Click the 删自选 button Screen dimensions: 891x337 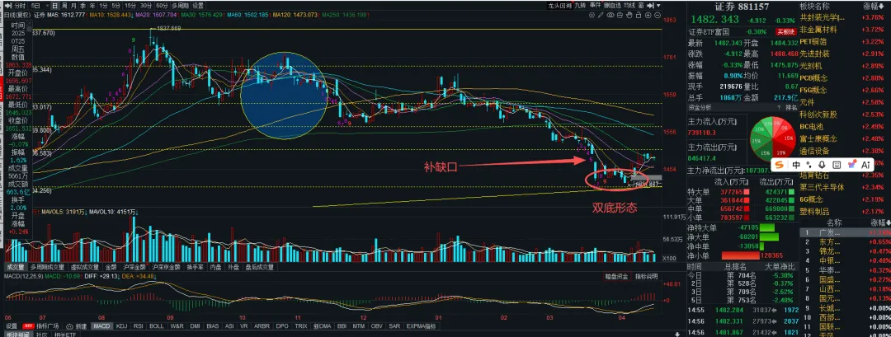(612, 6)
